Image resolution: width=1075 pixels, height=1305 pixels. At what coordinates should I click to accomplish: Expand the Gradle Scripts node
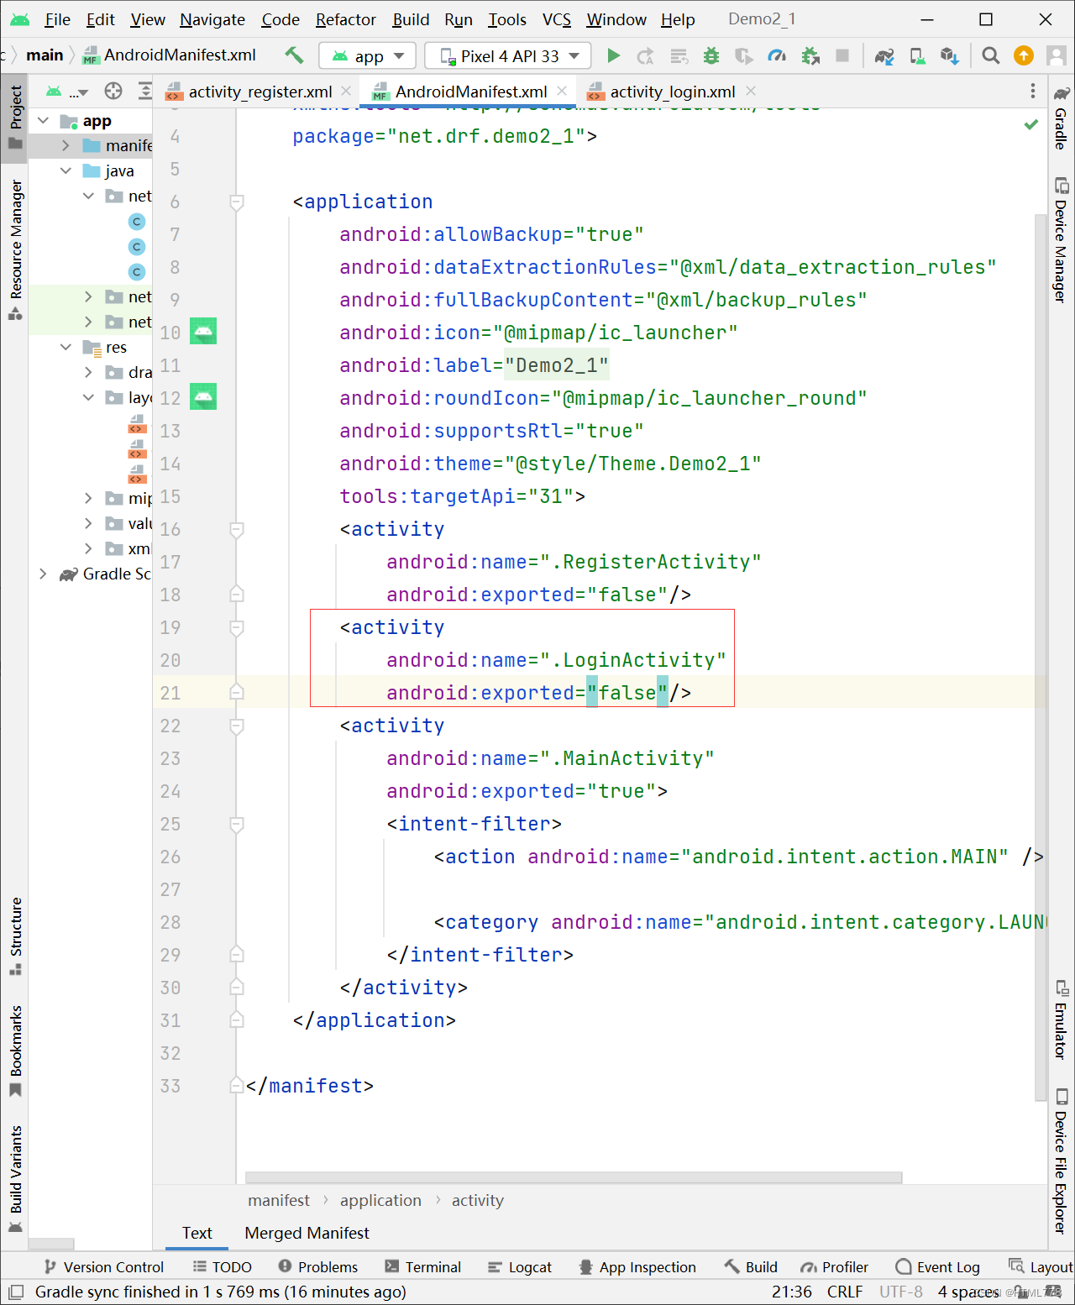(44, 574)
